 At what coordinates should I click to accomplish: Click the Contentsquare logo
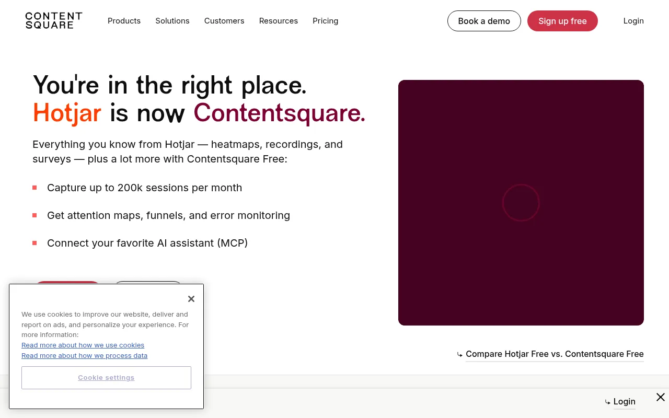click(54, 21)
